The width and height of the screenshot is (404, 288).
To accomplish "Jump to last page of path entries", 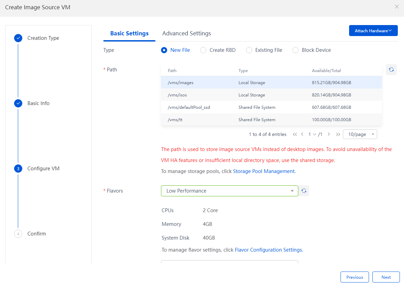I will [x=338, y=134].
